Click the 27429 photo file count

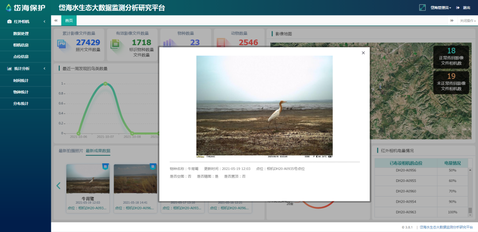click(88, 43)
